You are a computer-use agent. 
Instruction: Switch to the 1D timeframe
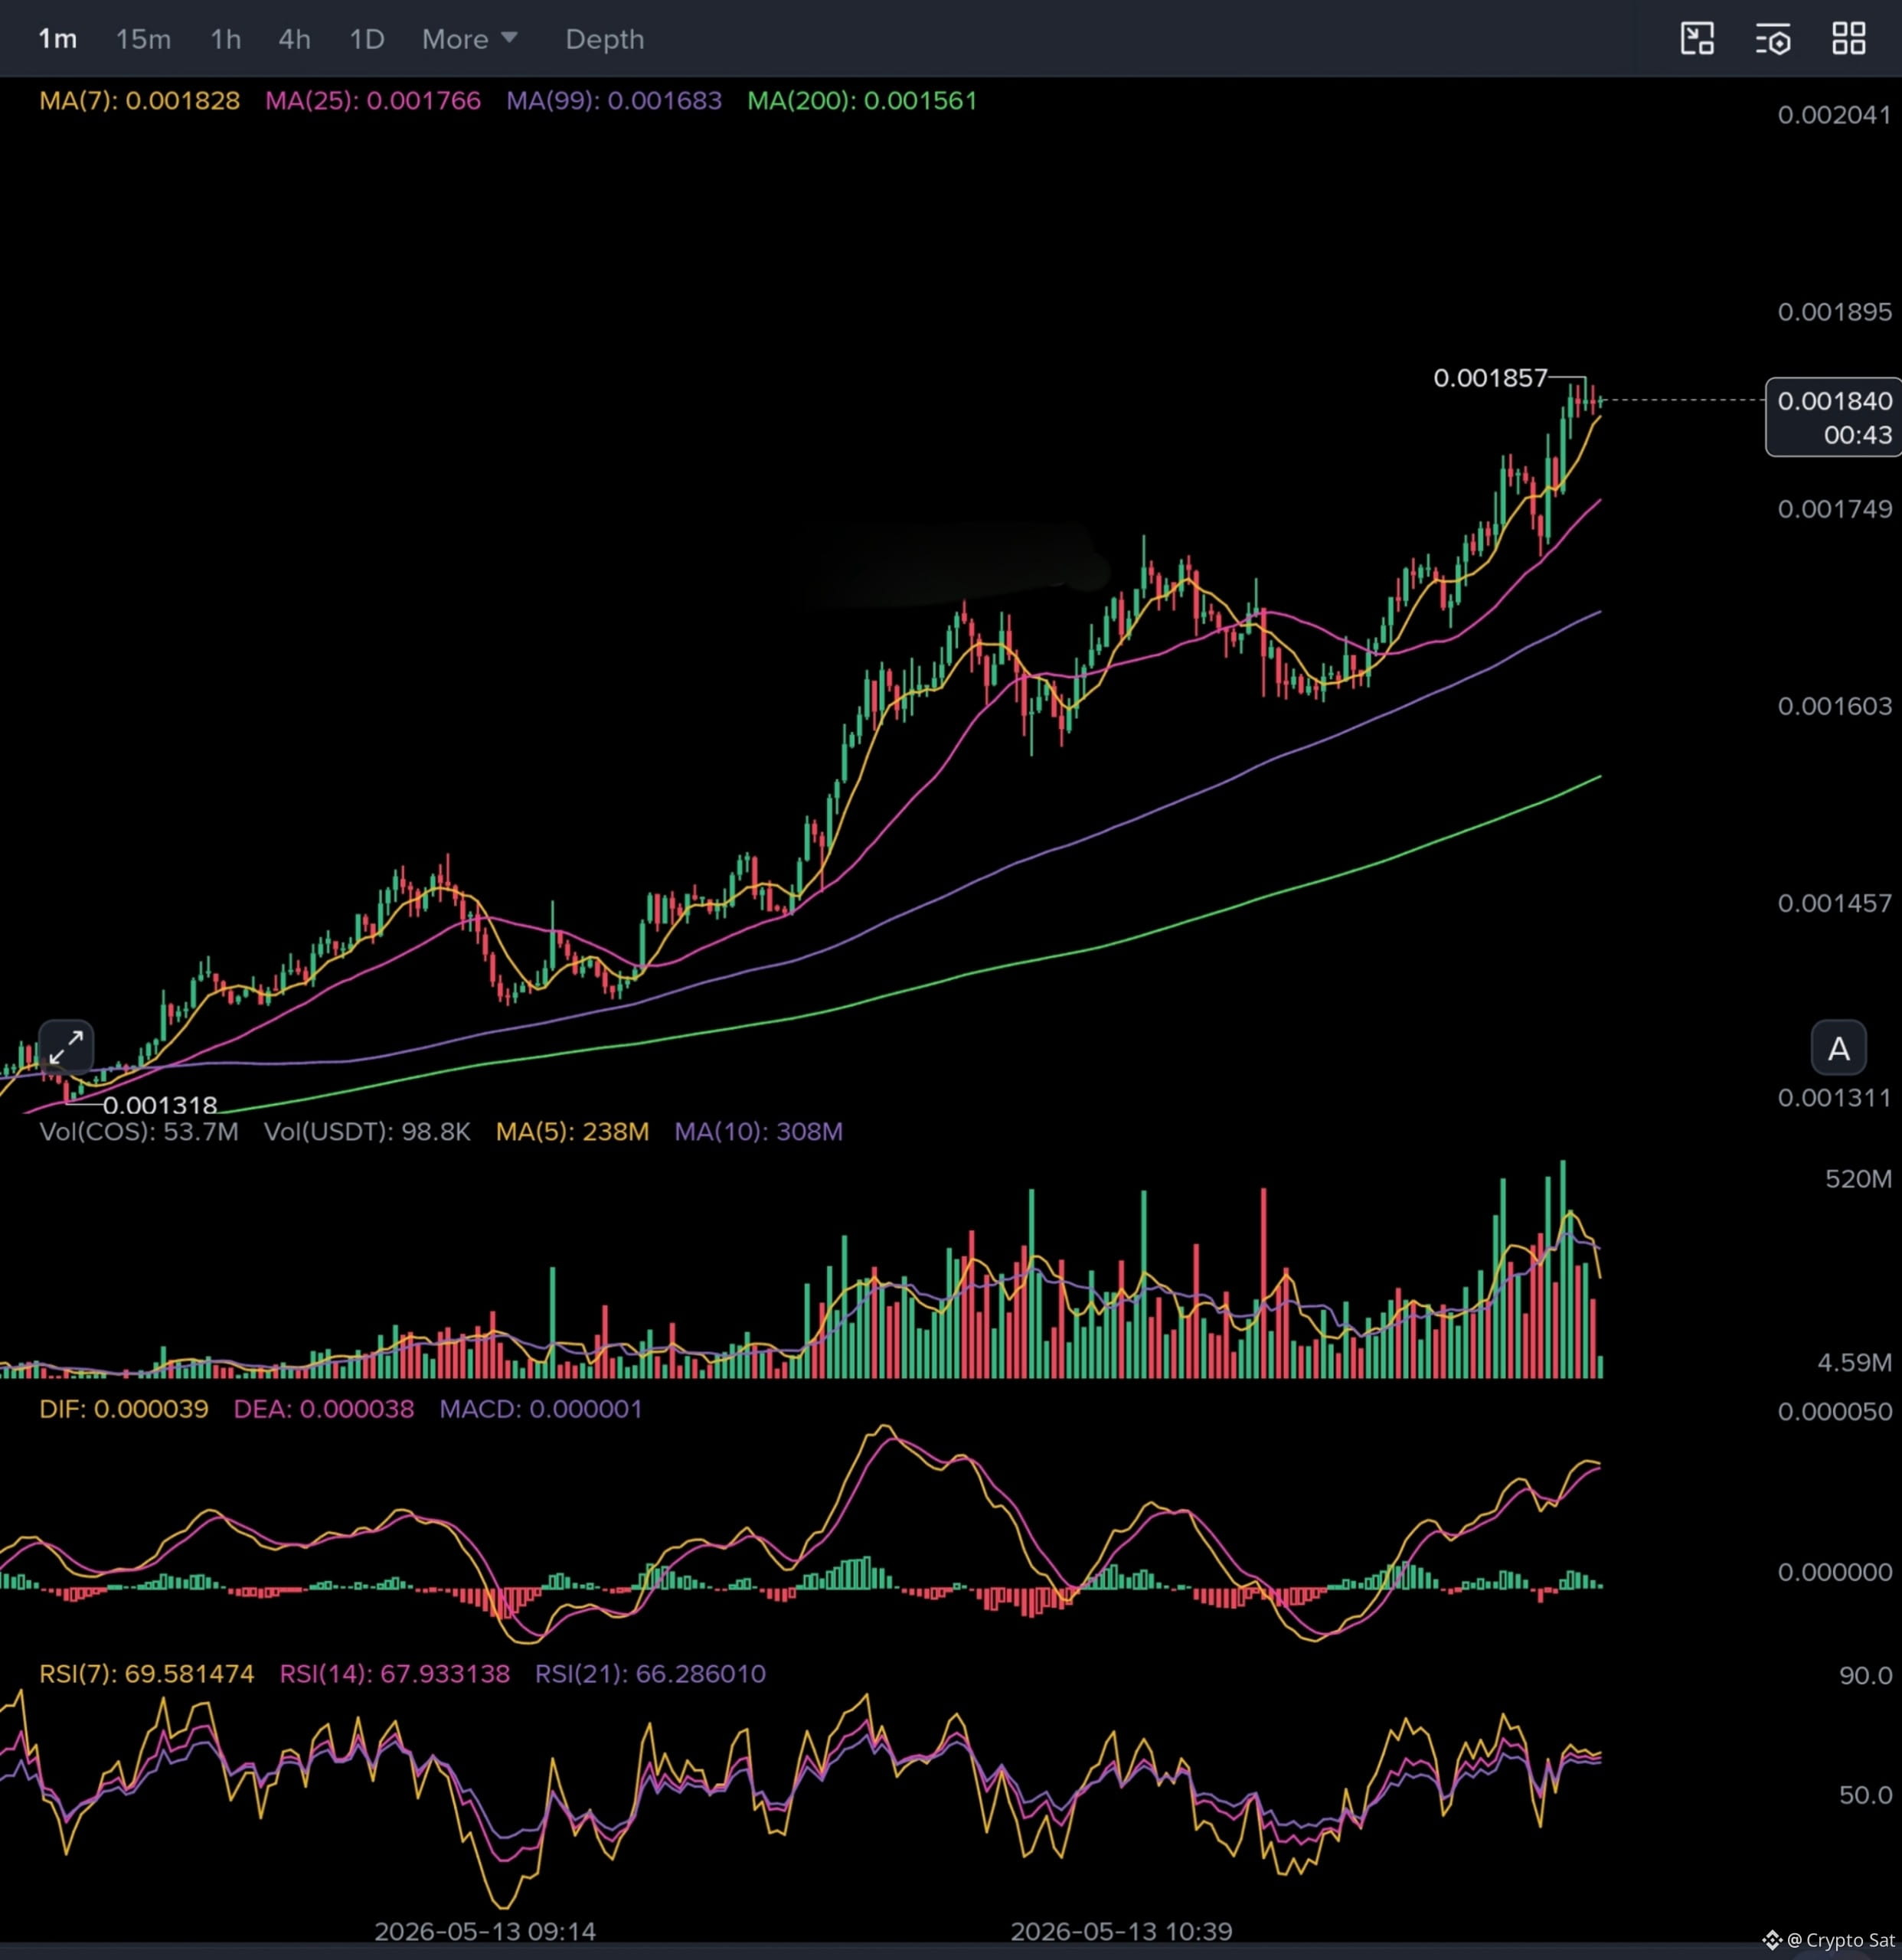click(x=366, y=39)
